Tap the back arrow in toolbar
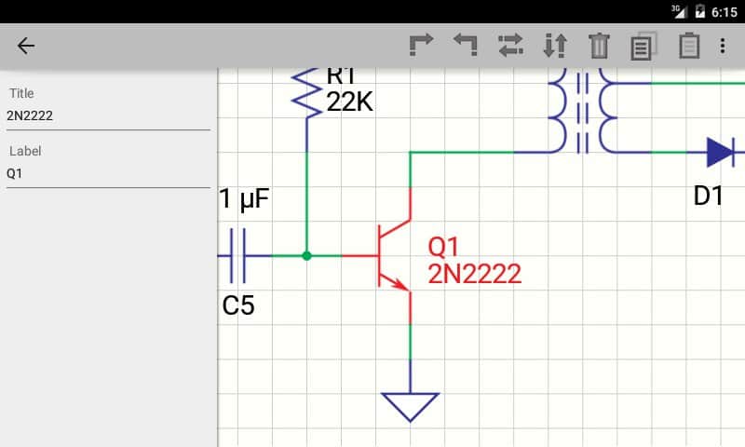This screenshot has height=447, width=745. (25, 46)
